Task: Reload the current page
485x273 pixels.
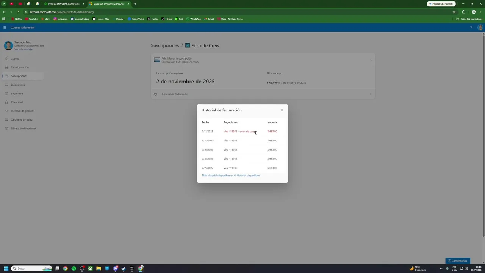Action: point(18,12)
